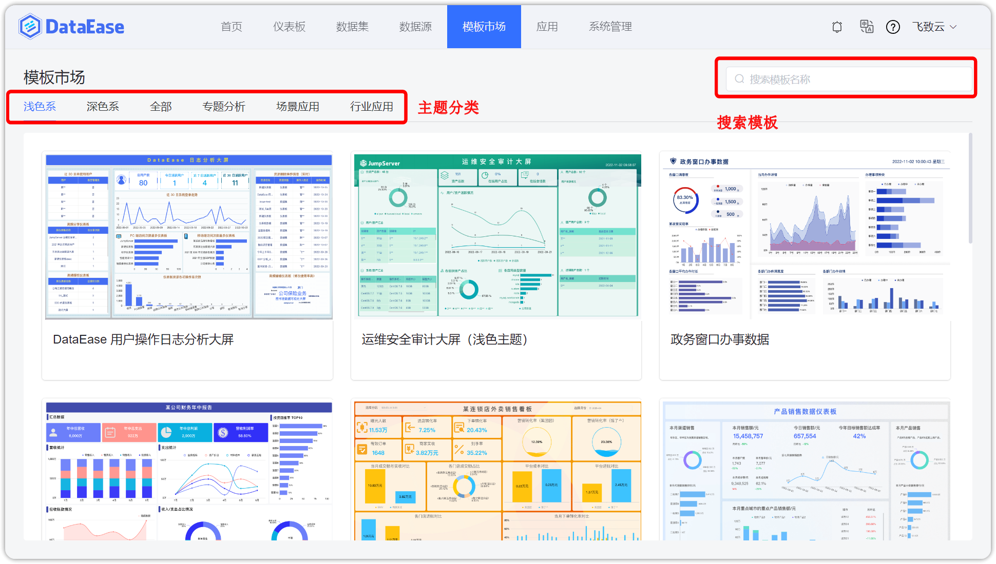Click the language translation icon
The width and height of the screenshot is (996, 564).
tap(867, 27)
